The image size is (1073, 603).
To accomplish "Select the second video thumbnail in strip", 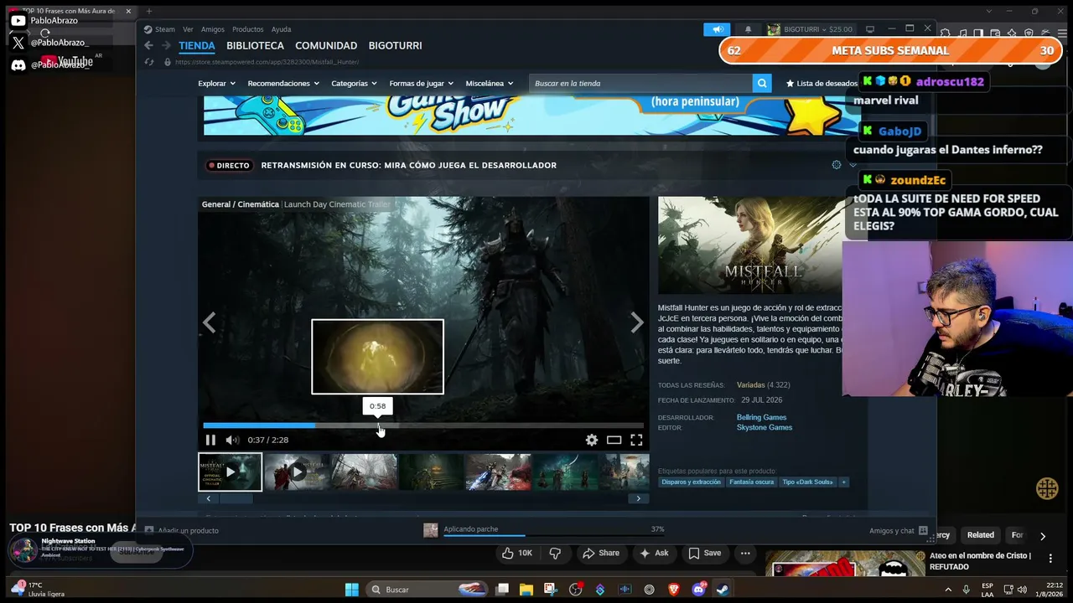I will click(297, 472).
